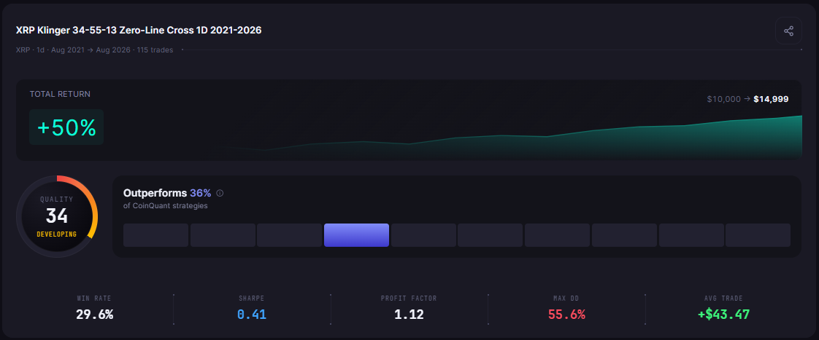Click the $14,999 ending balance value
The height and width of the screenshot is (340, 819).
pos(771,99)
